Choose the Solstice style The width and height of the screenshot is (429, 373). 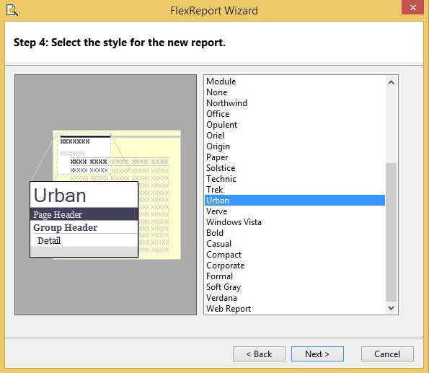tap(295, 168)
